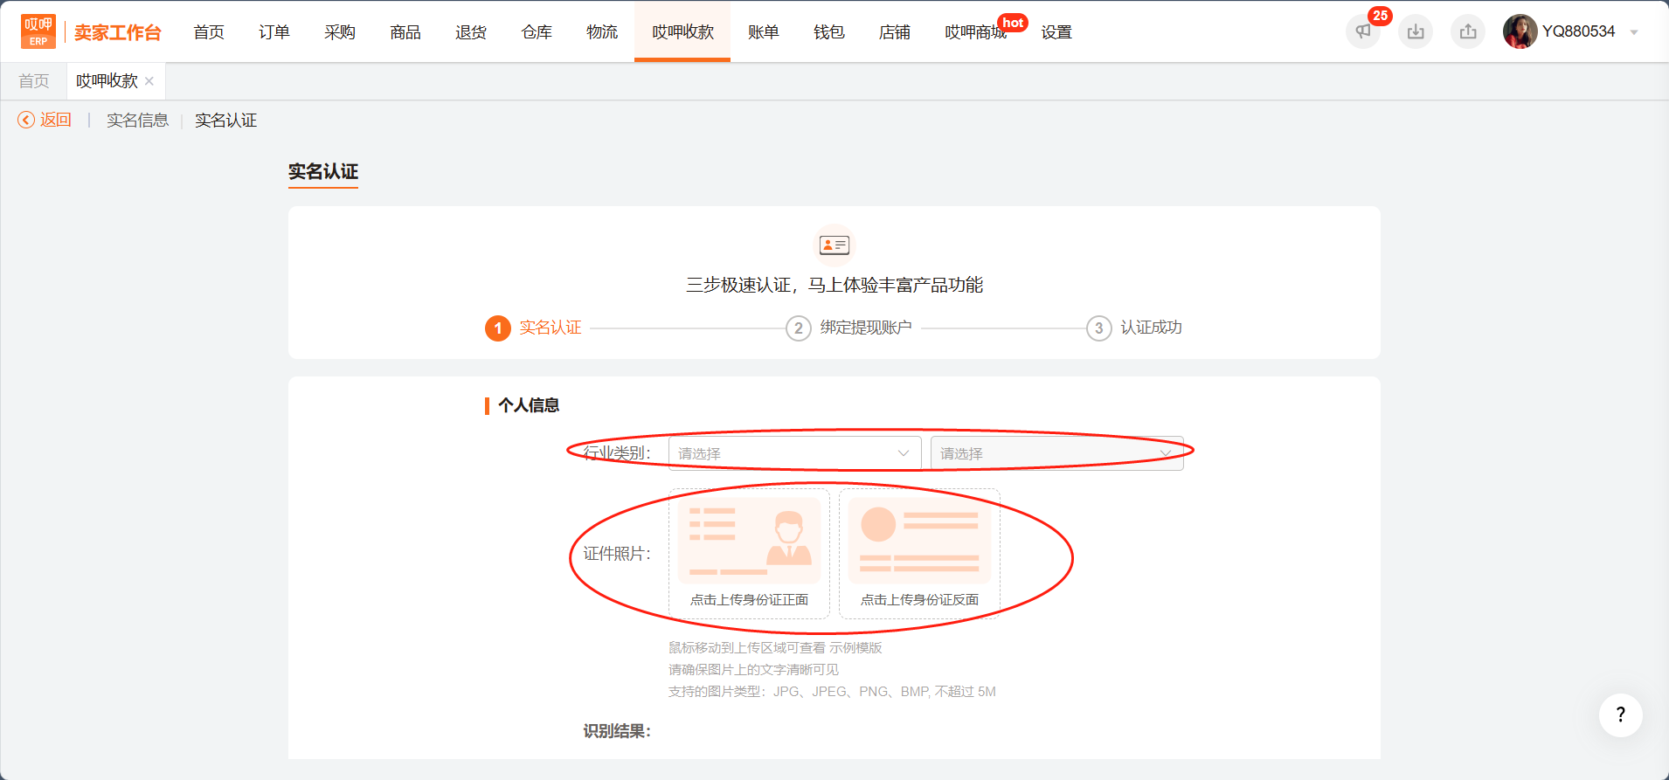Open the first 行业类别 dropdown
The width and height of the screenshot is (1669, 780).
pyautogui.click(x=795, y=453)
